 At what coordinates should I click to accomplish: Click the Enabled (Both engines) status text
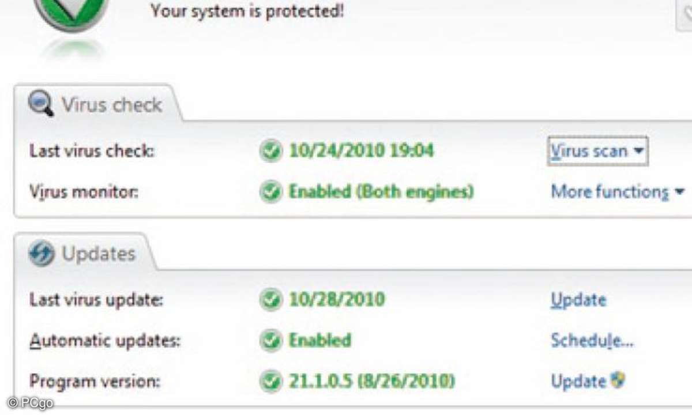[381, 191]
